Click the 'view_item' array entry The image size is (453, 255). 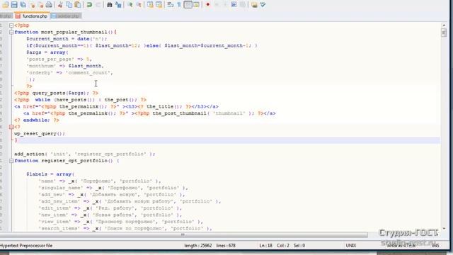point(120,222)
